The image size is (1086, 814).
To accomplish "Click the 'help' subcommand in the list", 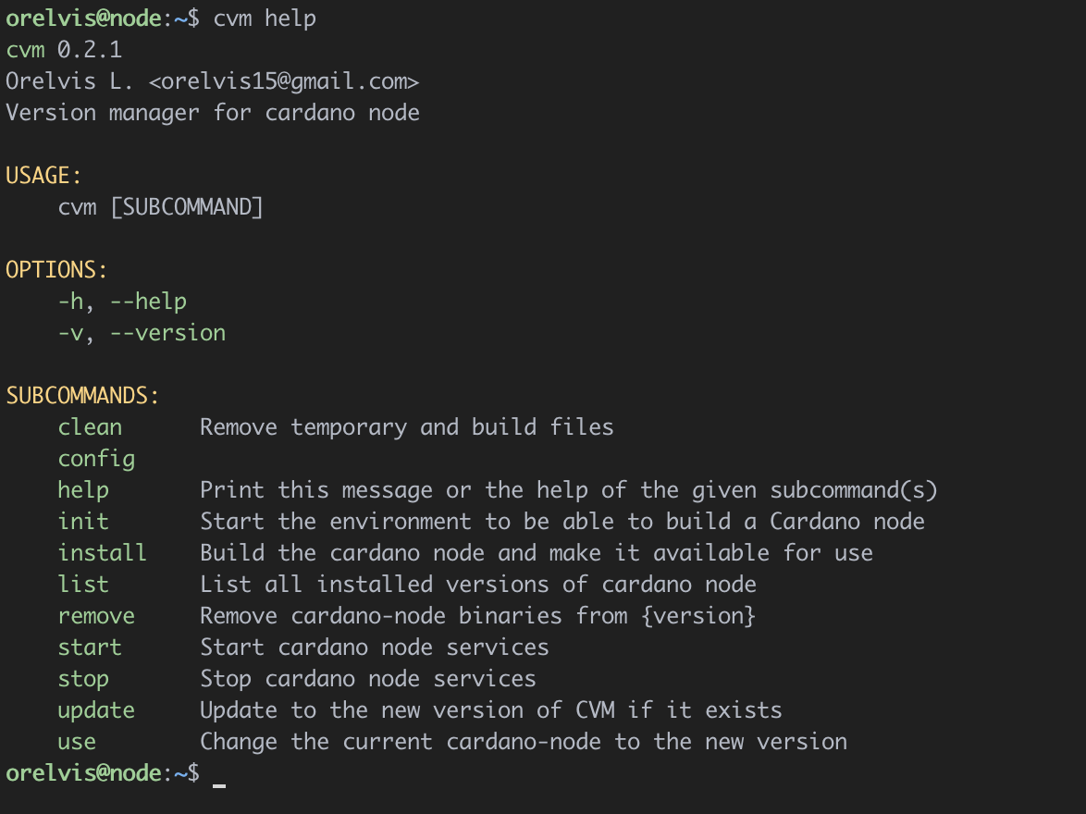I will tap(83, 490).
